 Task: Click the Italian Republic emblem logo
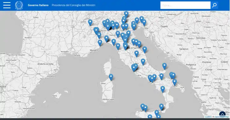pos(19,5)
